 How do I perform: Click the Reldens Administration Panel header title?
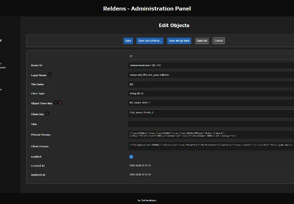(147, 9)
